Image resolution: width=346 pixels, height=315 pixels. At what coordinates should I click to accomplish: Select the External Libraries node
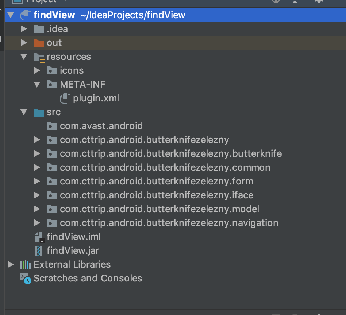(x=72, y=265)
